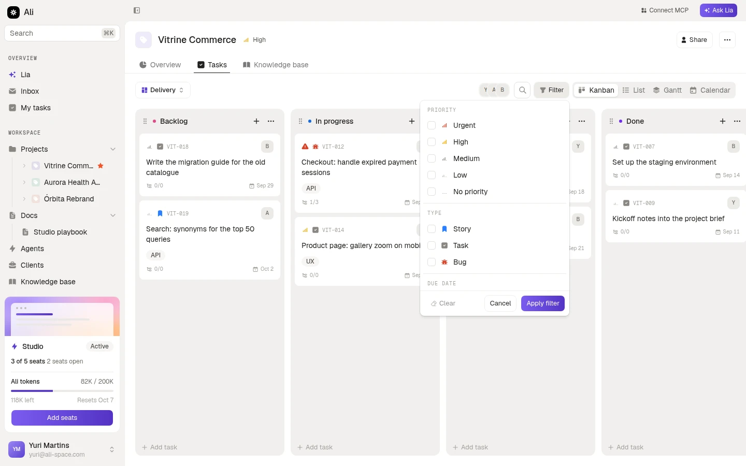Collapse the Projects section chevron
Image resolution: width=746 pixels, height=466 pixels.
(x=113, y=149)
